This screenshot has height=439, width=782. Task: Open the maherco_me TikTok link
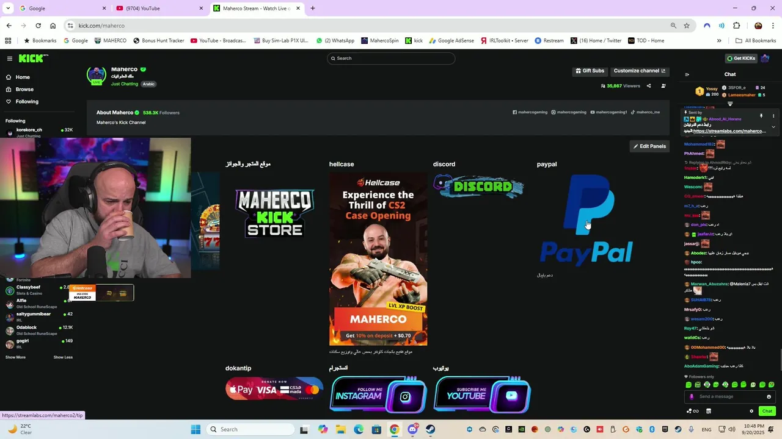tap(646, 112)
